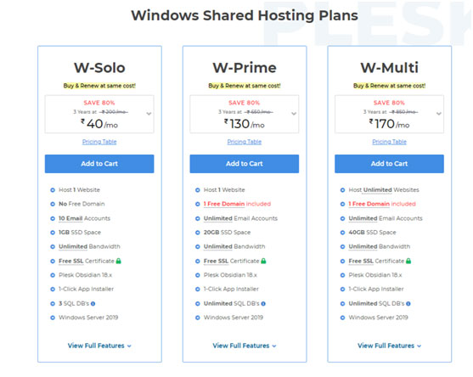Click info icon beside W-Multi Unlimited SQL DB's
Viewport: 473px width, 377px height.
408,304
